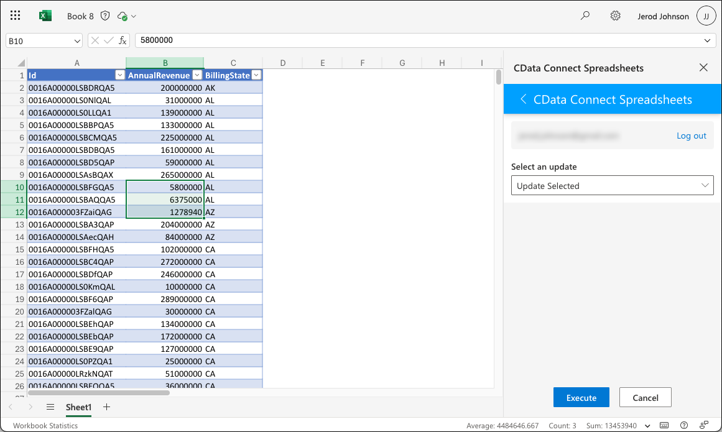Open the all sheets list icon
The width and height of the screenshot is (722, 432).
[50, 407]
